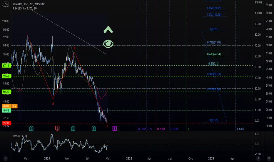This screenshot has height=162, width=274.
Task: Click the green eye icon on chart
Action: [x=108, y=44]
